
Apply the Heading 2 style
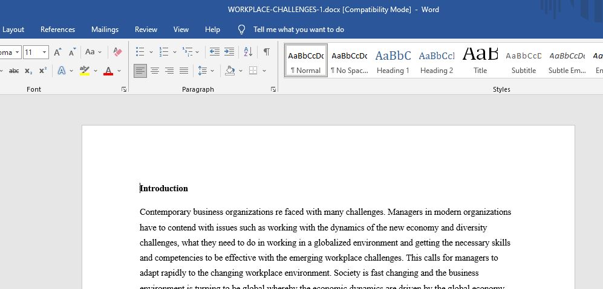click(x=437, y=60)
